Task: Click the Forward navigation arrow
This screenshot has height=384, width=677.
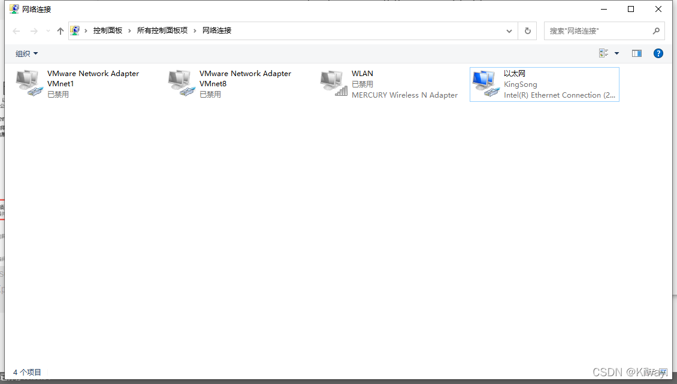Action: [34, 31]
